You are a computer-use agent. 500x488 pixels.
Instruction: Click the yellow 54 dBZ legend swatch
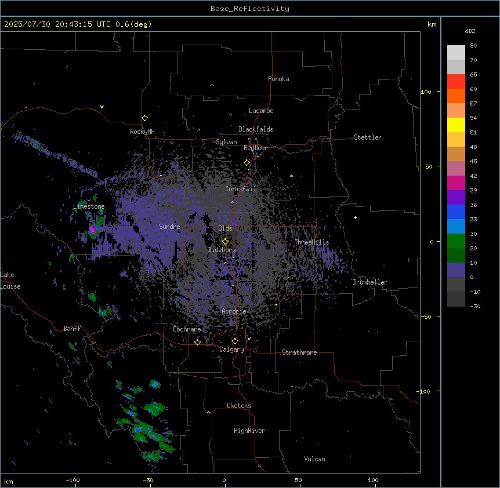pos(456,125)
